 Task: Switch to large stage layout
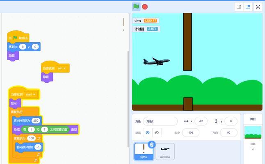click(x=248, y=7)
